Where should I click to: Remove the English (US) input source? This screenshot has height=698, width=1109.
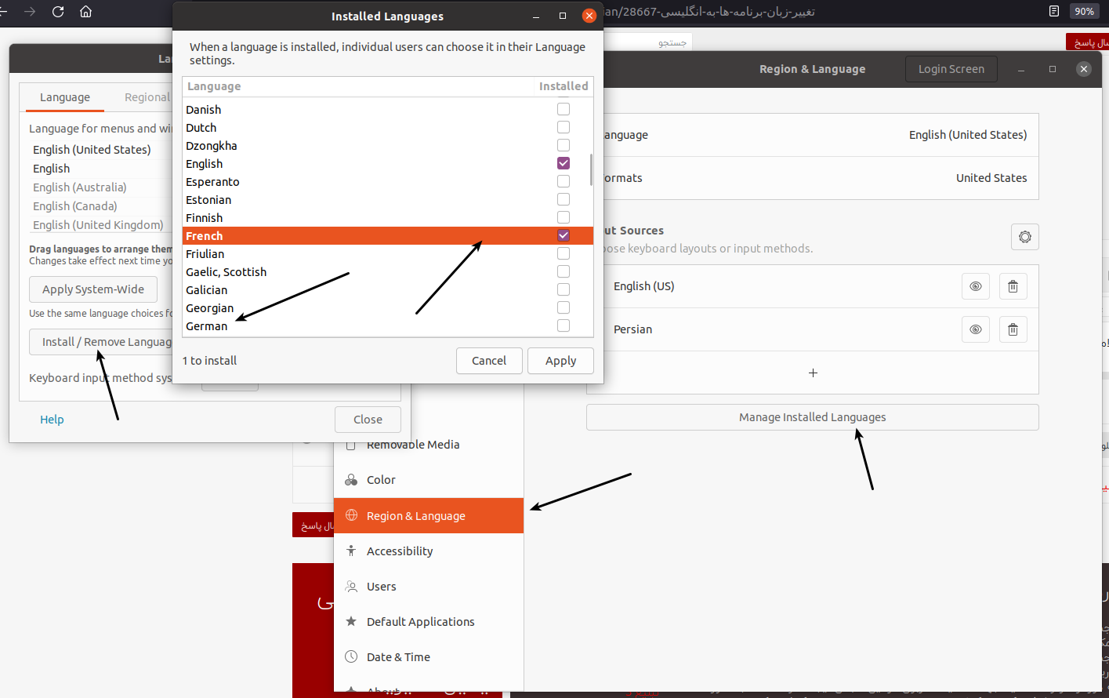(x=1013, y=286)
